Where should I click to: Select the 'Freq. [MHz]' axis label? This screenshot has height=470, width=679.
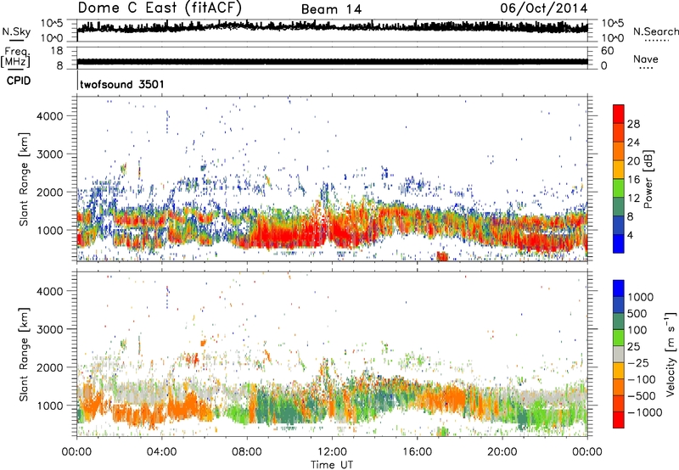pos(15,57)
